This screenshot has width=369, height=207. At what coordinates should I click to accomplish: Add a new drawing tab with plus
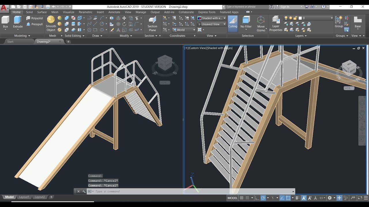coord(68,42)
